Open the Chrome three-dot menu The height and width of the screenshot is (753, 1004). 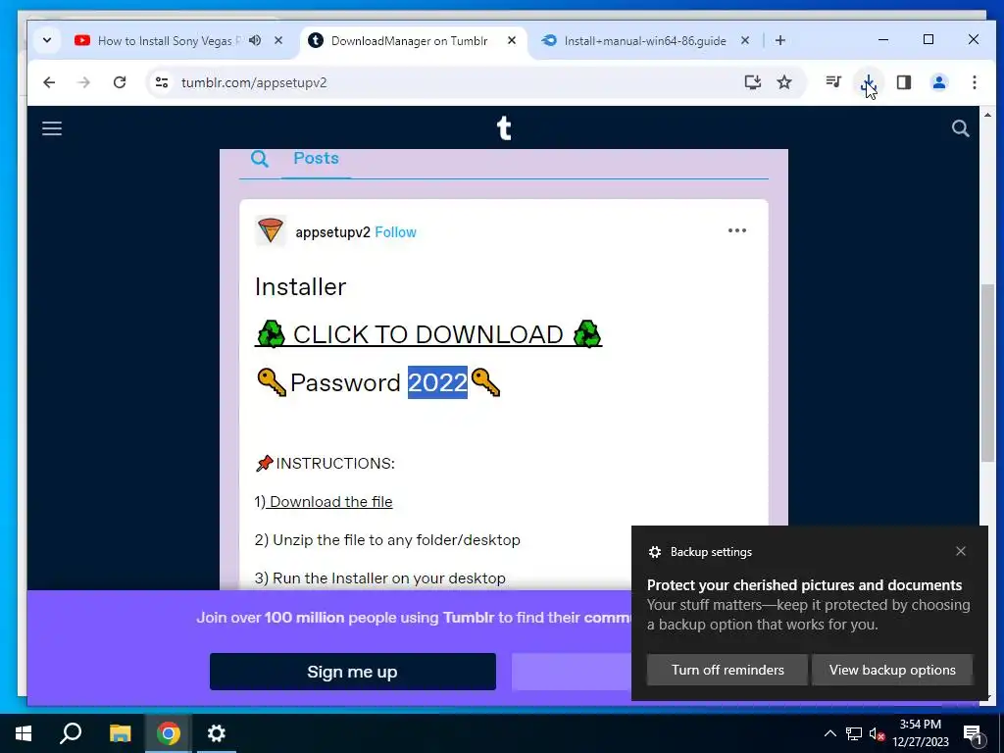[x=974, y=82]
